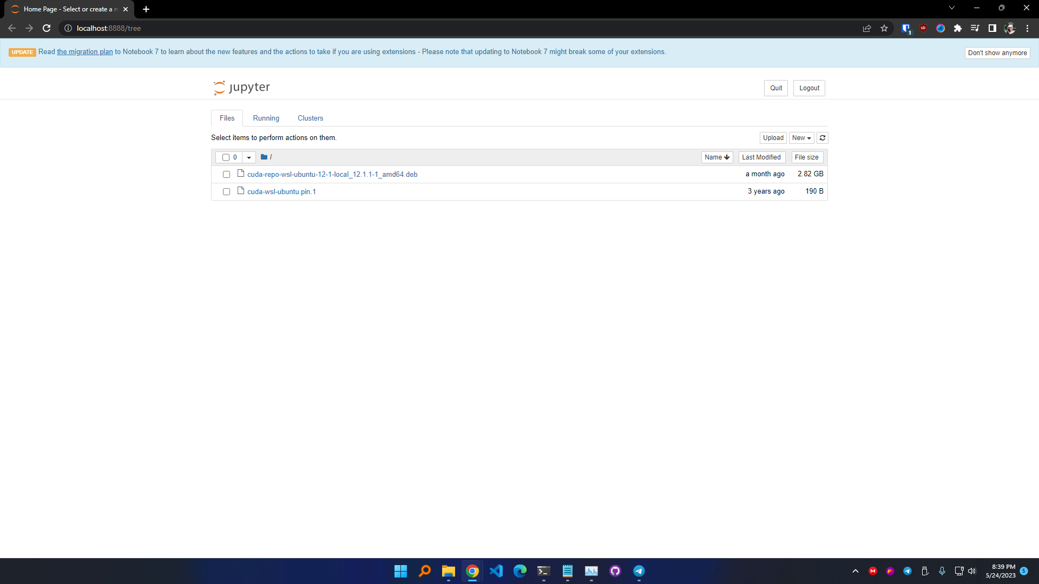Bookmark this page with the star icon
The height and width of the screenshot is (584, 1039).
[x=884, y=28]
